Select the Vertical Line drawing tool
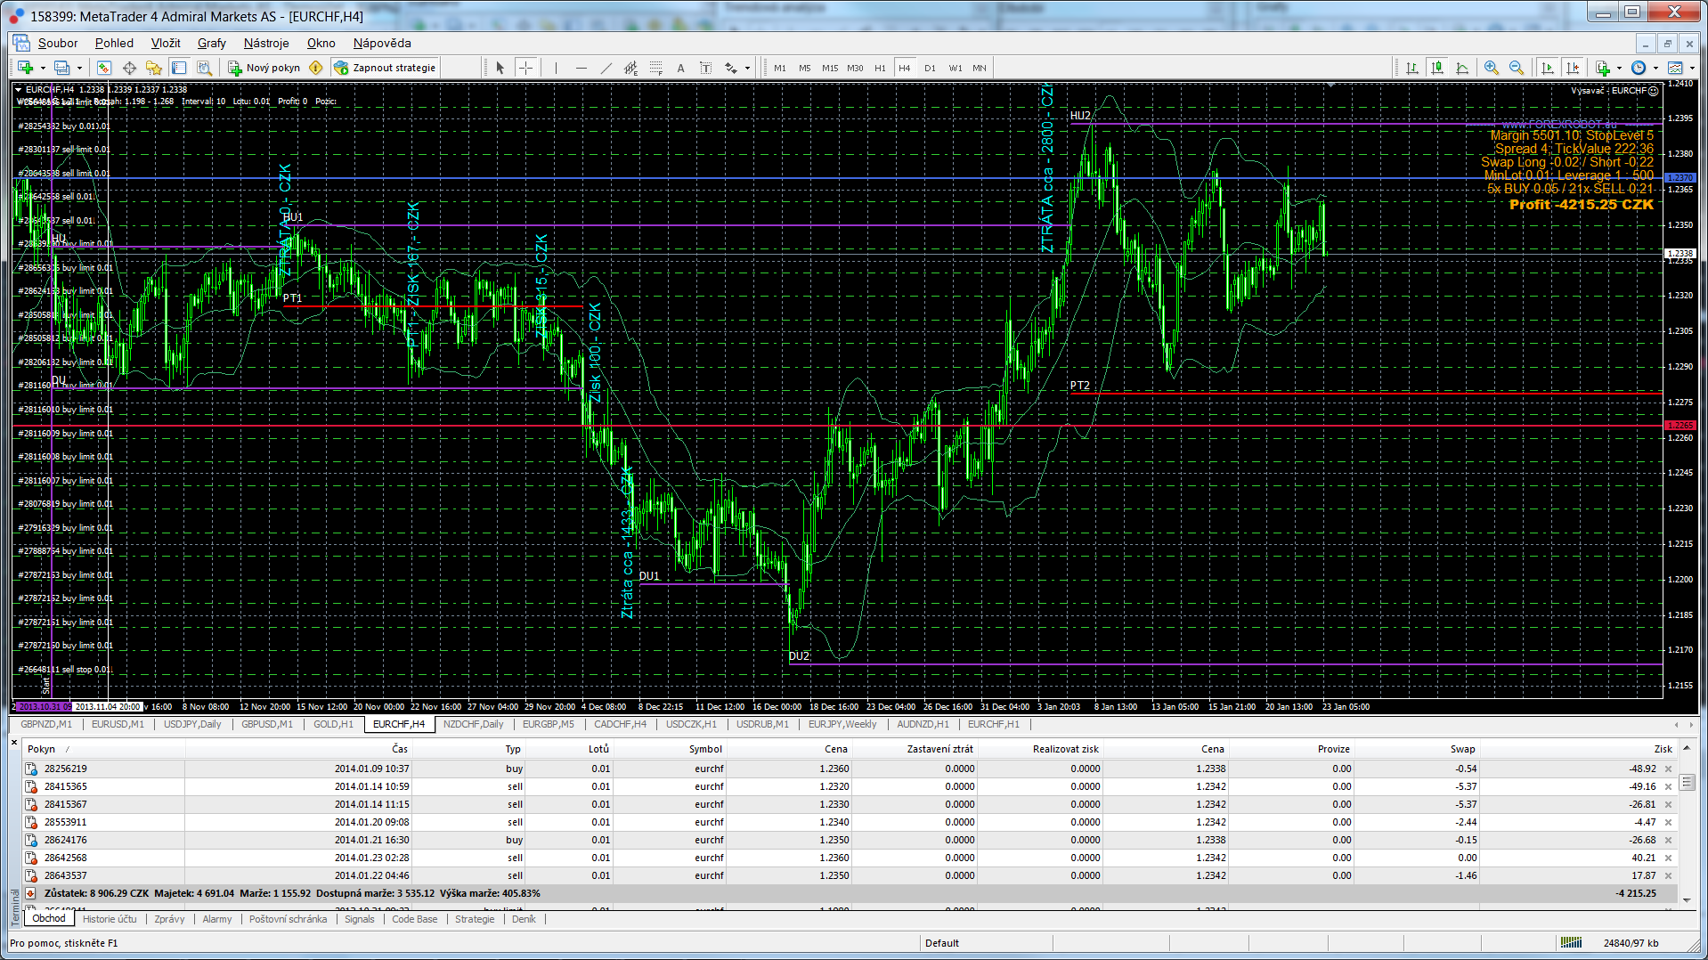The image size is (1708, 960). pyautogui.click(x=556, y=68)
